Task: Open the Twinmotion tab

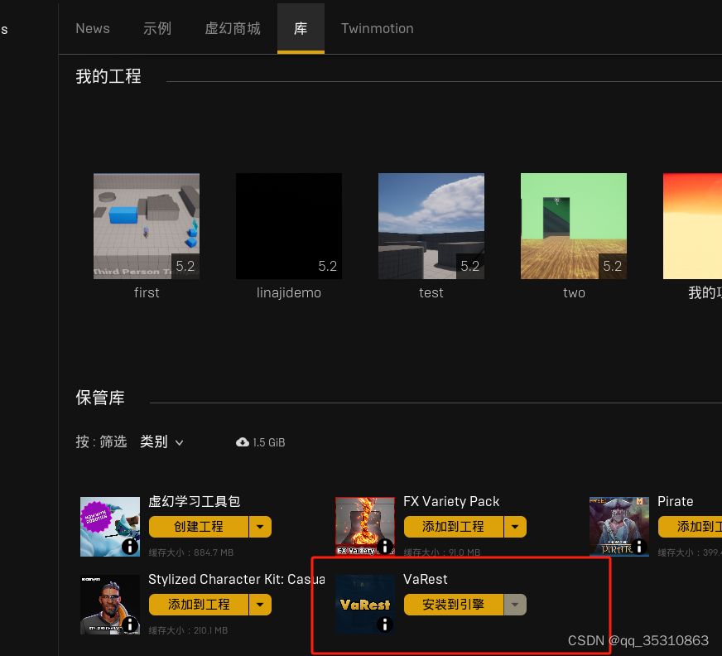Action: coord(377,27)
